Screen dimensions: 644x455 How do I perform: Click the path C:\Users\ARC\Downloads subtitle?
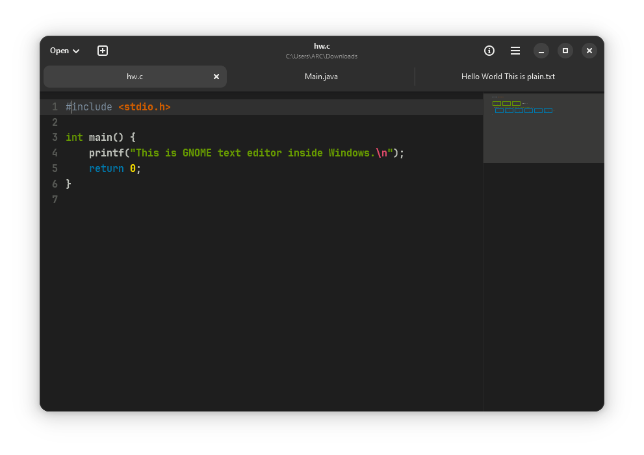coord(322,56)
